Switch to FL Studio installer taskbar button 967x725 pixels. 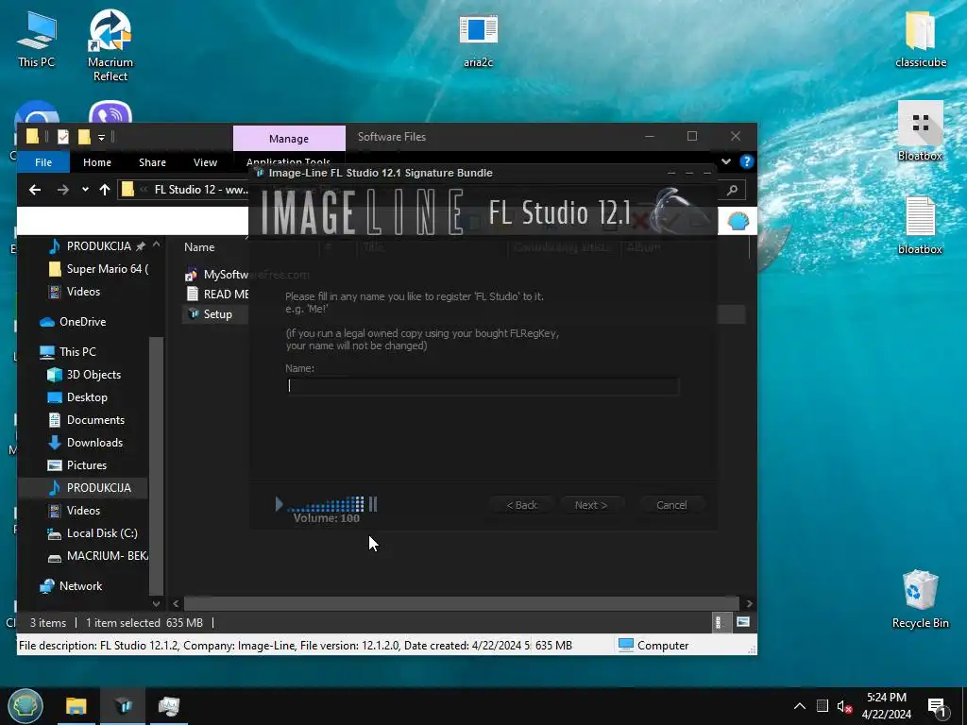coord(123,706)
